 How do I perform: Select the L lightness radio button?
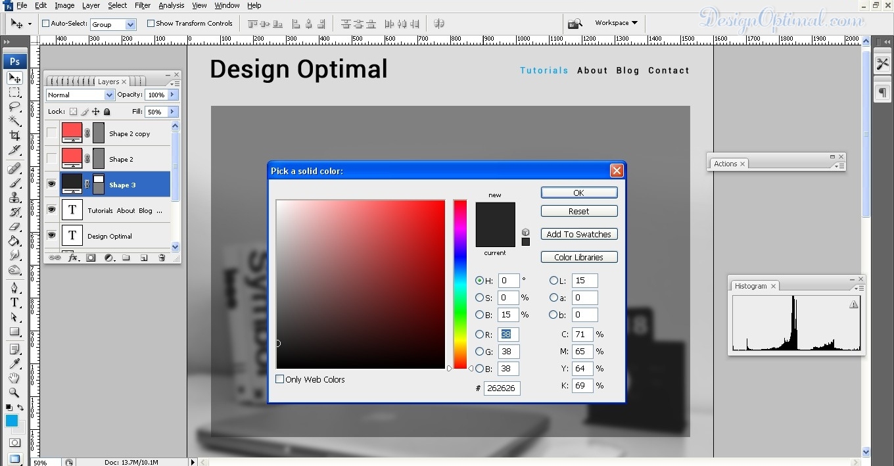(553, 281)
